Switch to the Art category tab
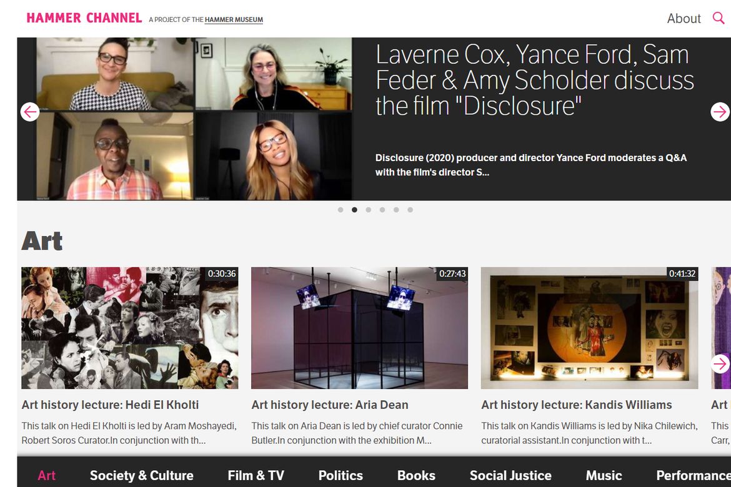Screen dimensions: 731x487 (46, 475)
